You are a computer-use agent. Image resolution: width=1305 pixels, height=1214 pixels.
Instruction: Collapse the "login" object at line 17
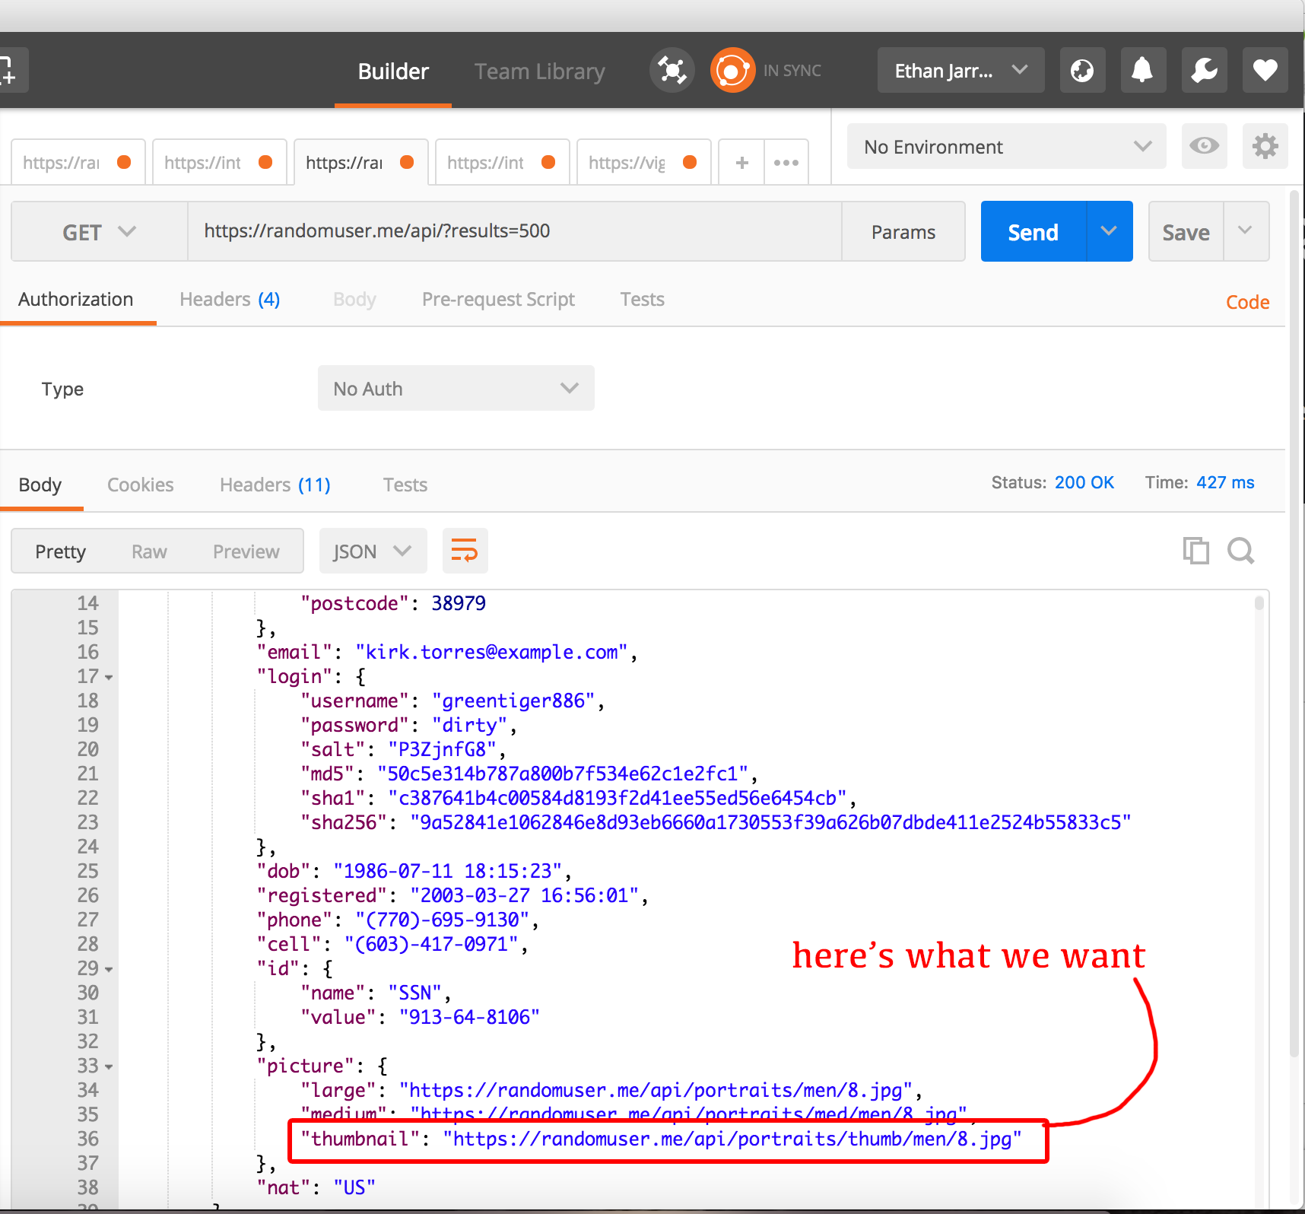[109, 677]
